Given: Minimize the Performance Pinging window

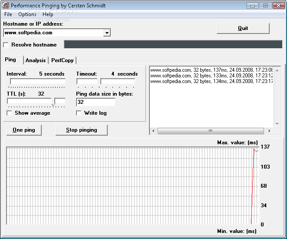Looking at the screenshot, I should pos(253,6).
